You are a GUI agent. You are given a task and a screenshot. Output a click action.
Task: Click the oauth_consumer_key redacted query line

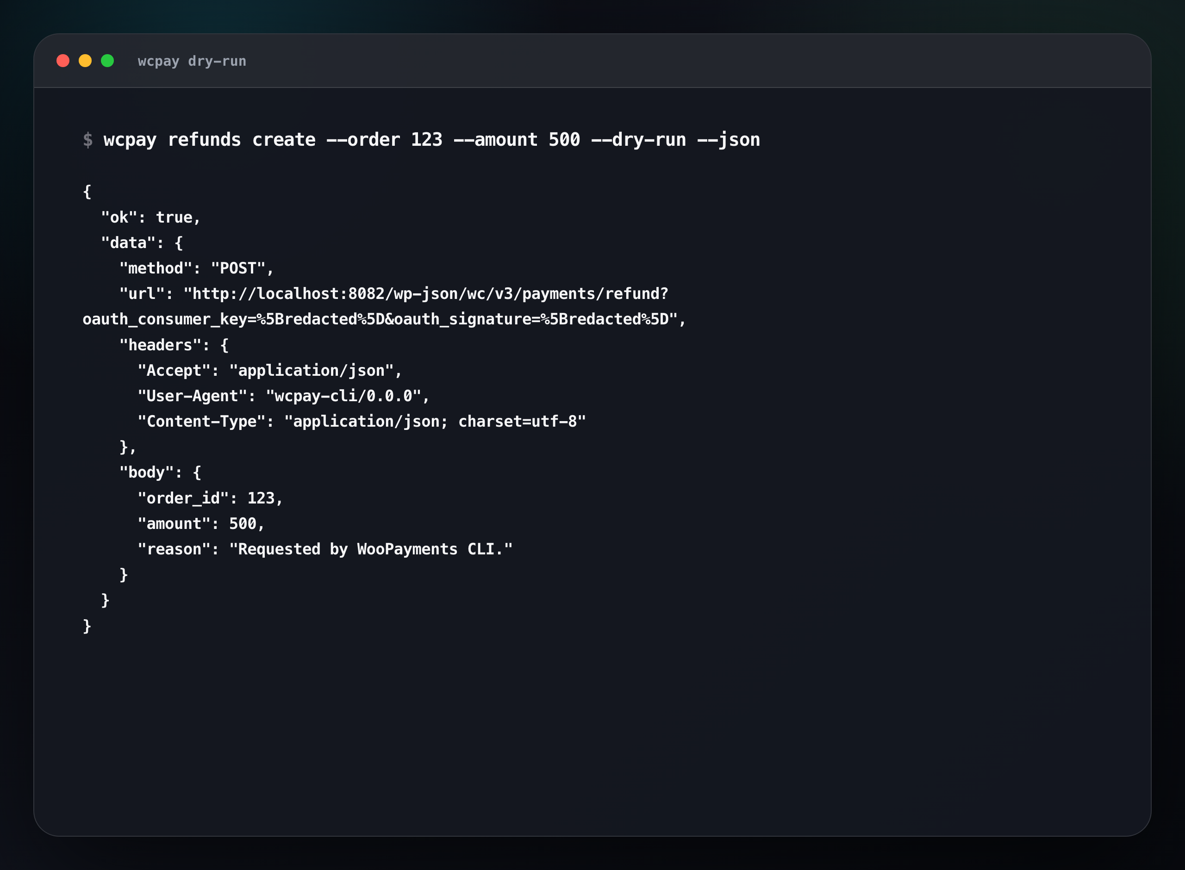coord(385,320)
